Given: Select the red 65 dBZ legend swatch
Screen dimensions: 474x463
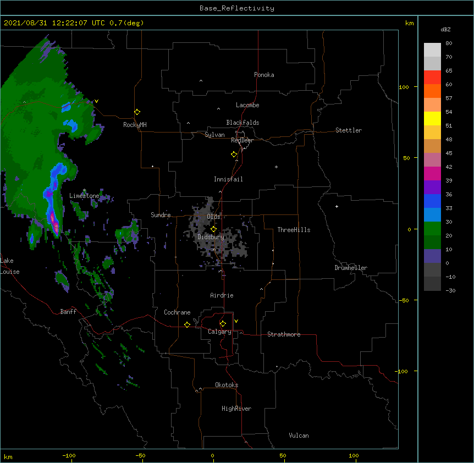Looking at the screenshot, I should [x=432, y=77].
